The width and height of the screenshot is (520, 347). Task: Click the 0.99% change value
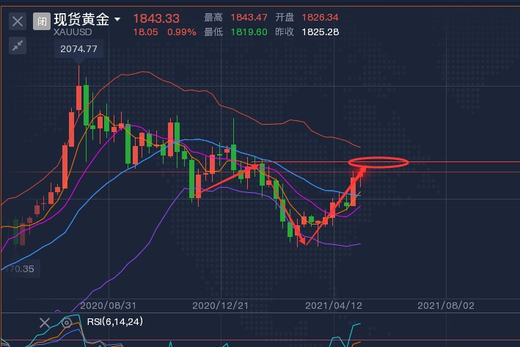[x=180, y=32]
